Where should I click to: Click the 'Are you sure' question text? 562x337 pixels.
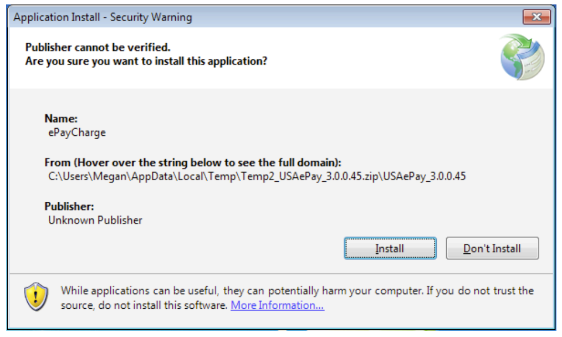(x=146, y=60)
